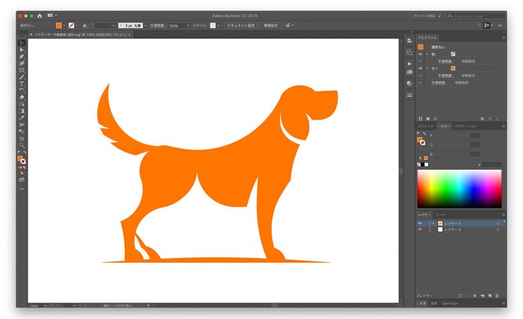Viewport: 523px width, 319px height.
Task: Select the Eraser tool
Action: coord(22,97)
